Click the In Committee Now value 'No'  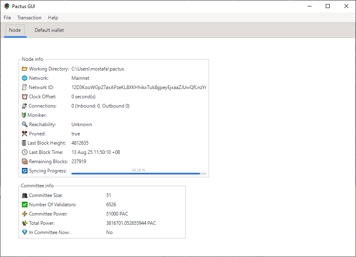109,232
